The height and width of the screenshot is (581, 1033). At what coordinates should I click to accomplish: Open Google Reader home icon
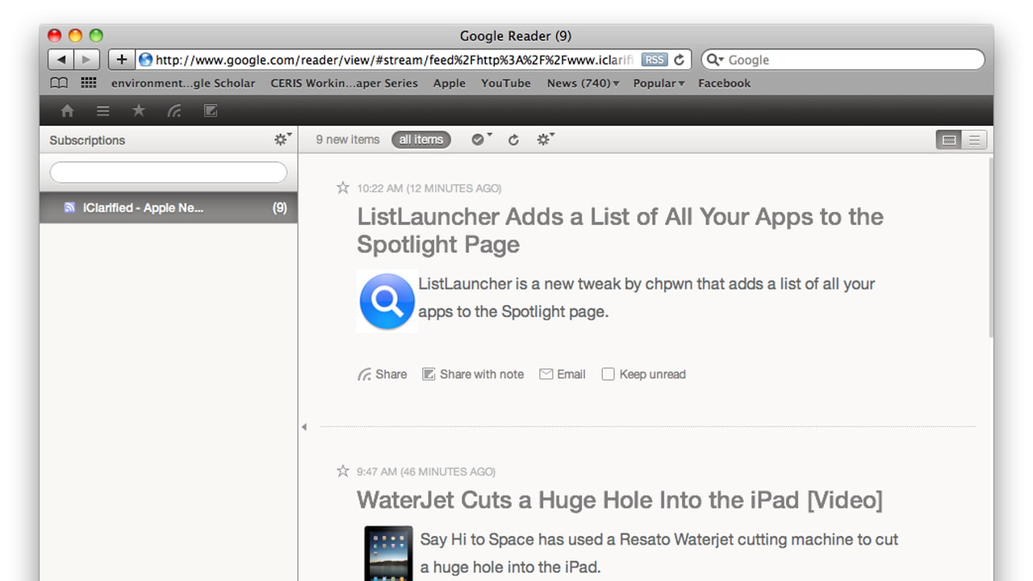[67, 111]
